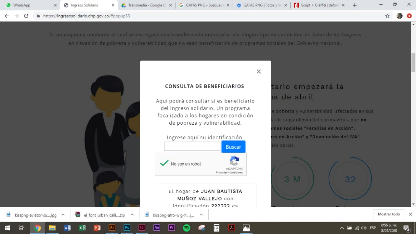Open a new browser tab
Screen dimensions: 416x234
(355, 5)
